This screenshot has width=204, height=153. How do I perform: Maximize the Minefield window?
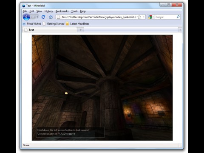[169, 5]
